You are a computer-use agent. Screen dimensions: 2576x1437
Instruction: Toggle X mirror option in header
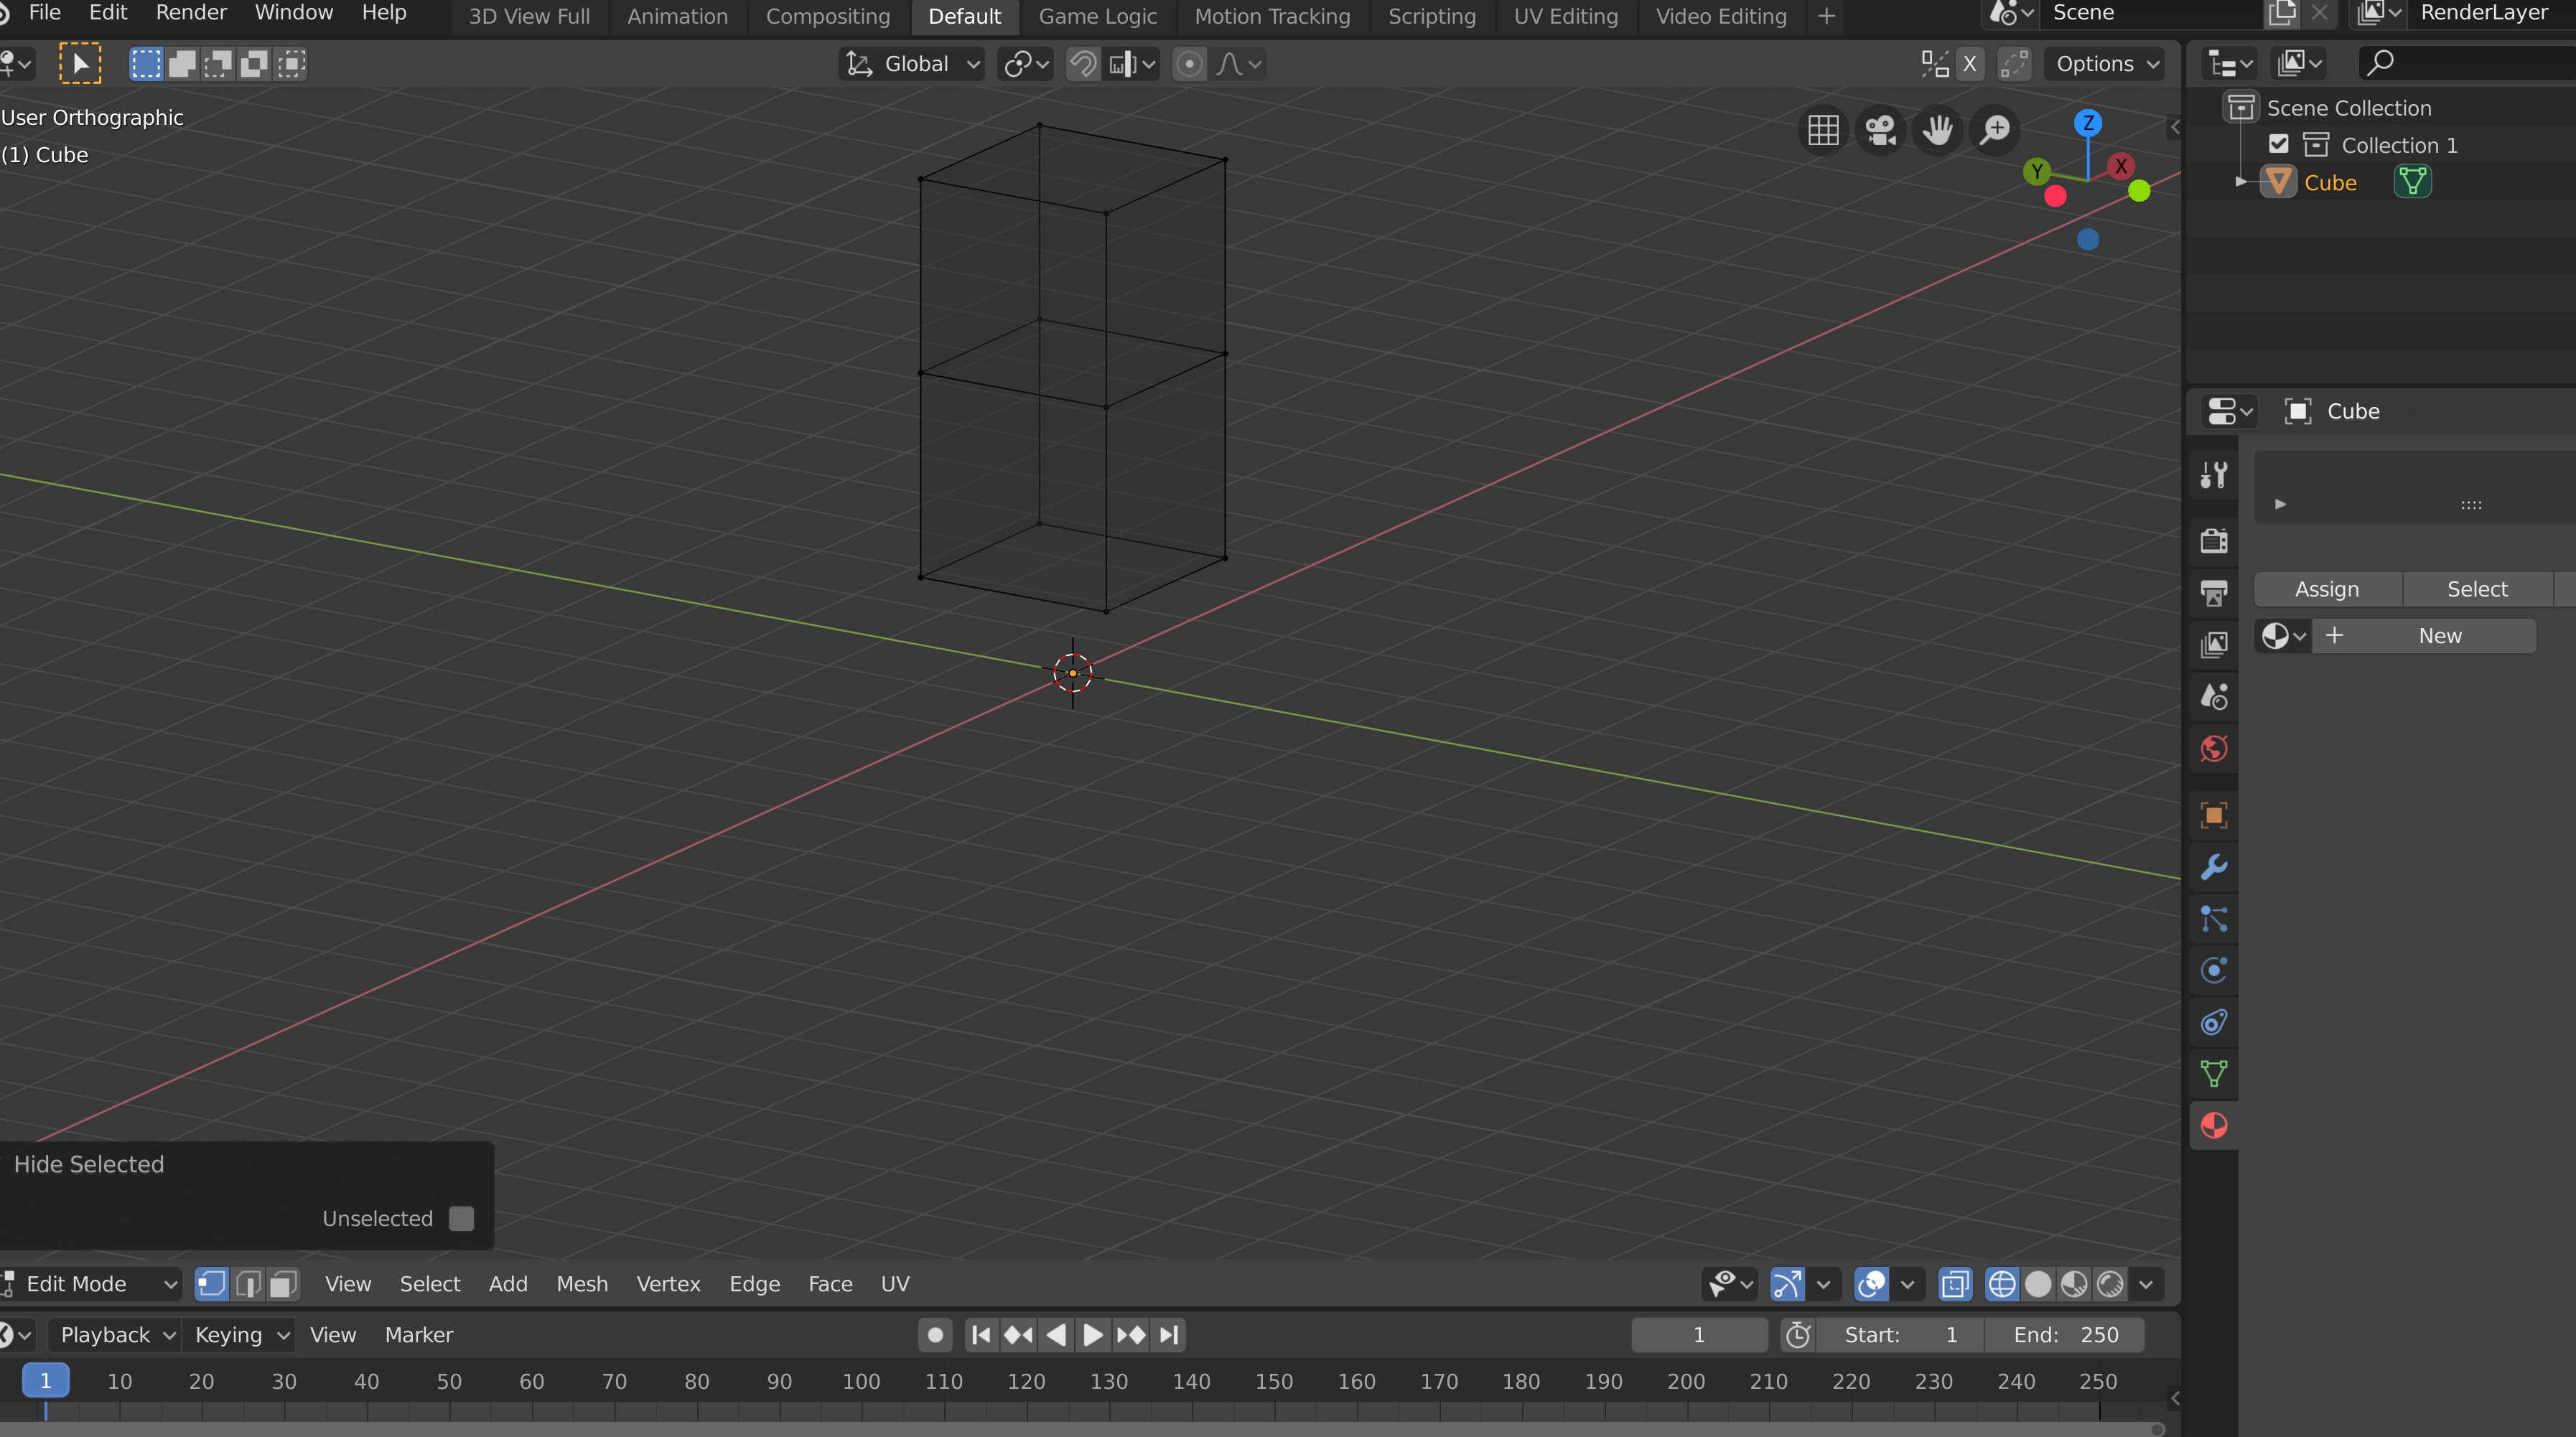(1970, 64)
